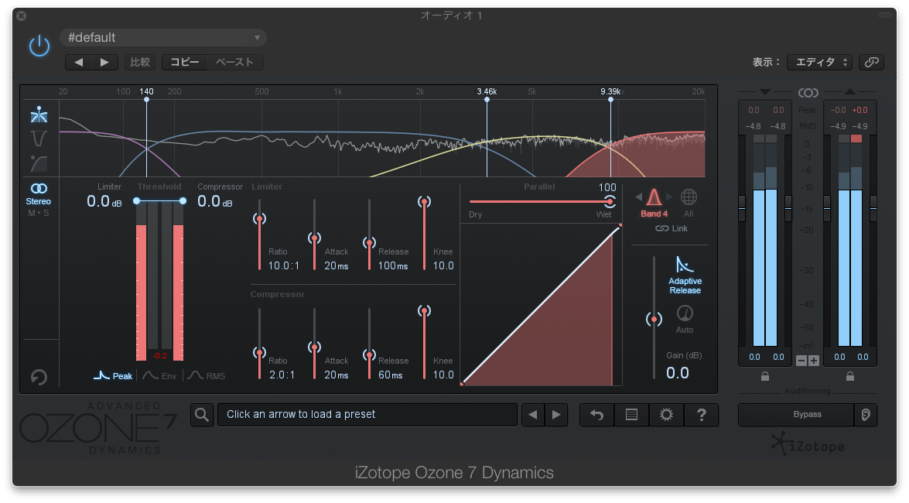Viewport: 909px width, 503px height.
Task: Click the コピー copy button
Action: (x=185, y=62)
